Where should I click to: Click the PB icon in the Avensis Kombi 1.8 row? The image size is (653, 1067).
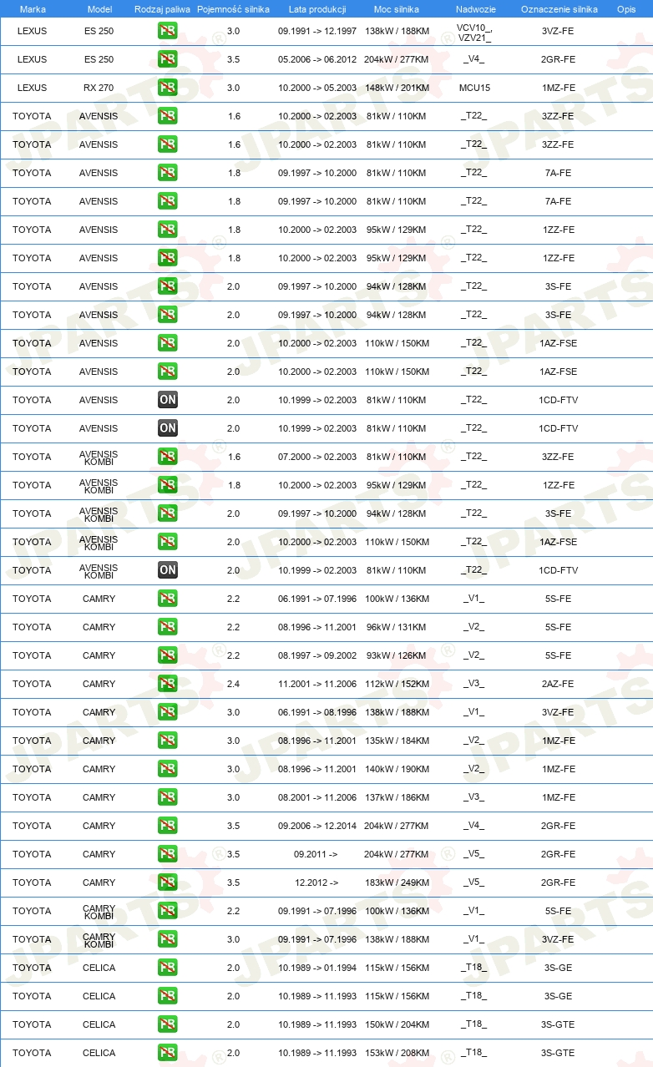click(168, 485)
